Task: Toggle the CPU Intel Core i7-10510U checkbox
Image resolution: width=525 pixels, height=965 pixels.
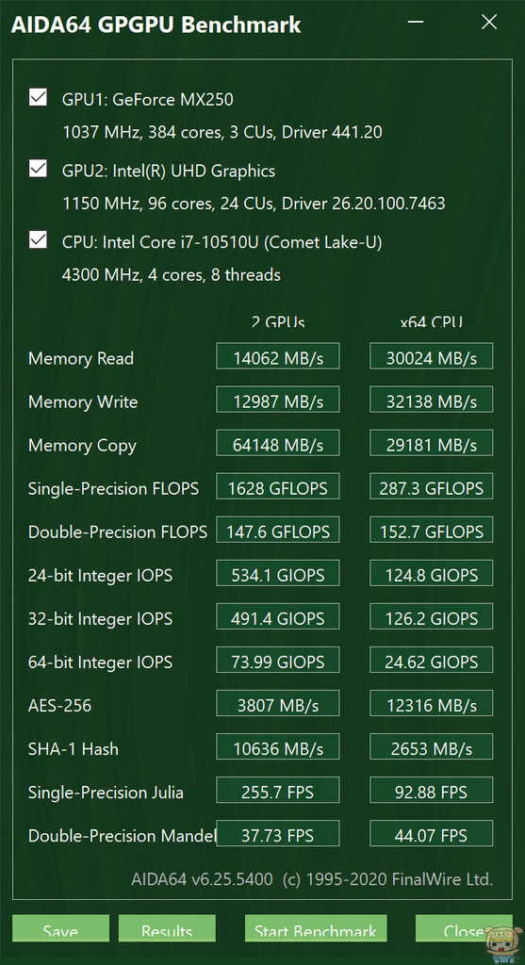Action: coord(38,240)
